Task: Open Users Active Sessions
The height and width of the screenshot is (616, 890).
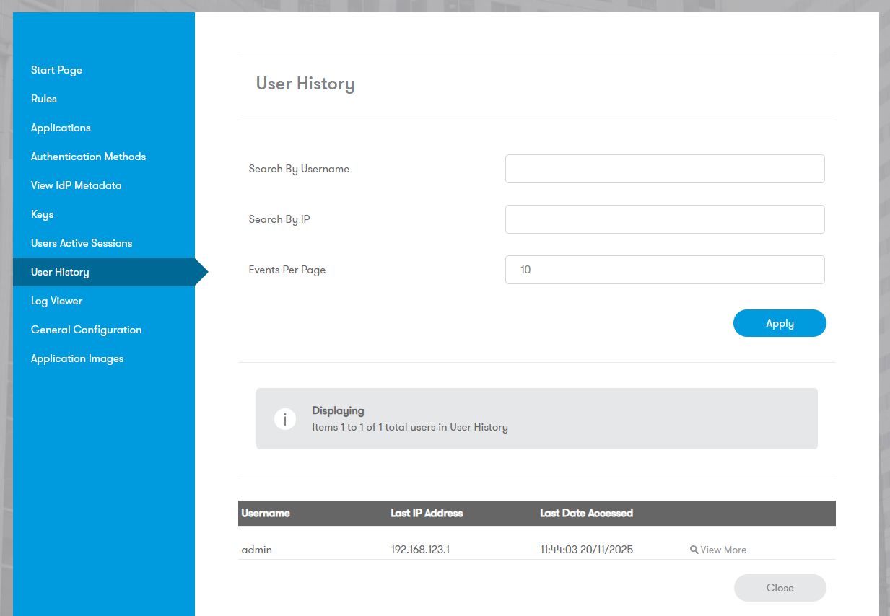Action: [82, 243]
